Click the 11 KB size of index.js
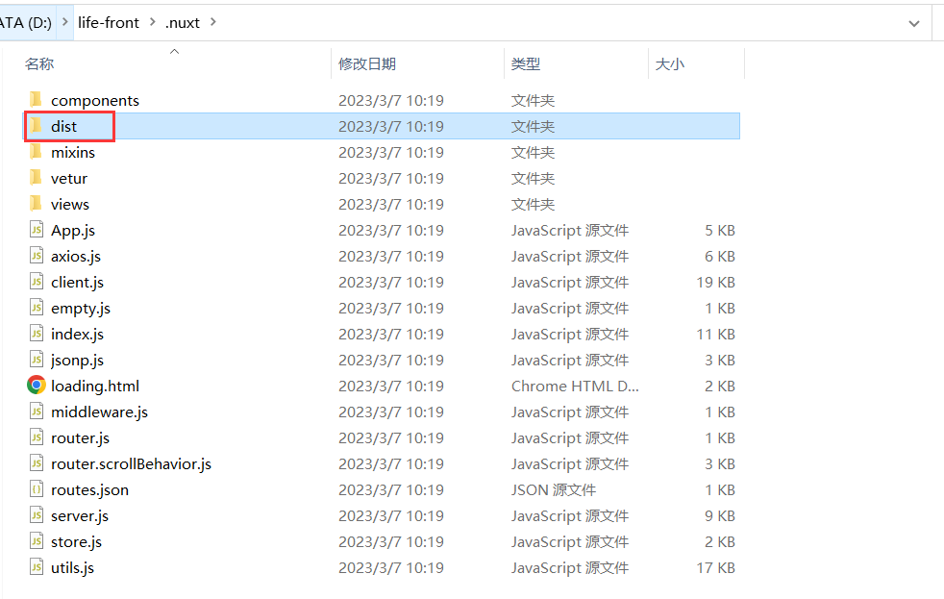944x599 pixels. point(715,335)
